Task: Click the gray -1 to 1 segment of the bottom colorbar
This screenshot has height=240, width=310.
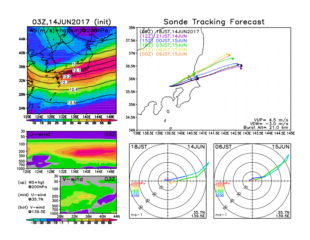Action: tap(65, 220)
